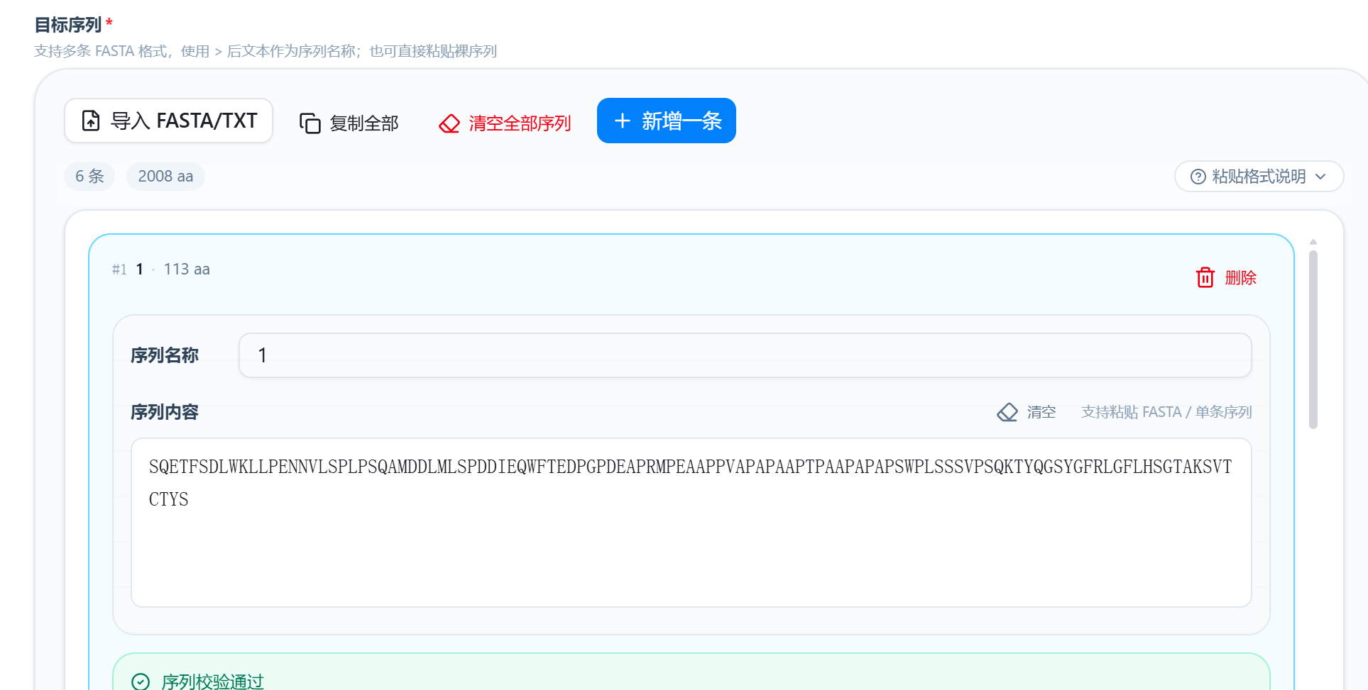
Task: Click 清空全部序列 to clear all sequences
Action: pyautogui.click(x=505, y=123)
